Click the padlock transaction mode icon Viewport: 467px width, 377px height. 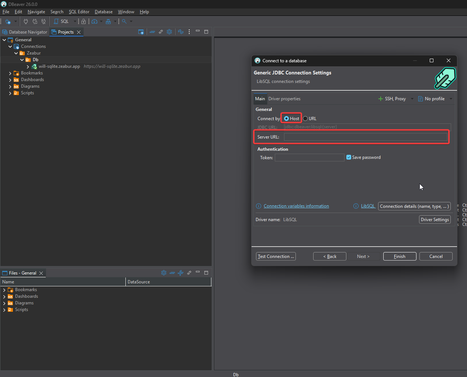tap(84, 21)
